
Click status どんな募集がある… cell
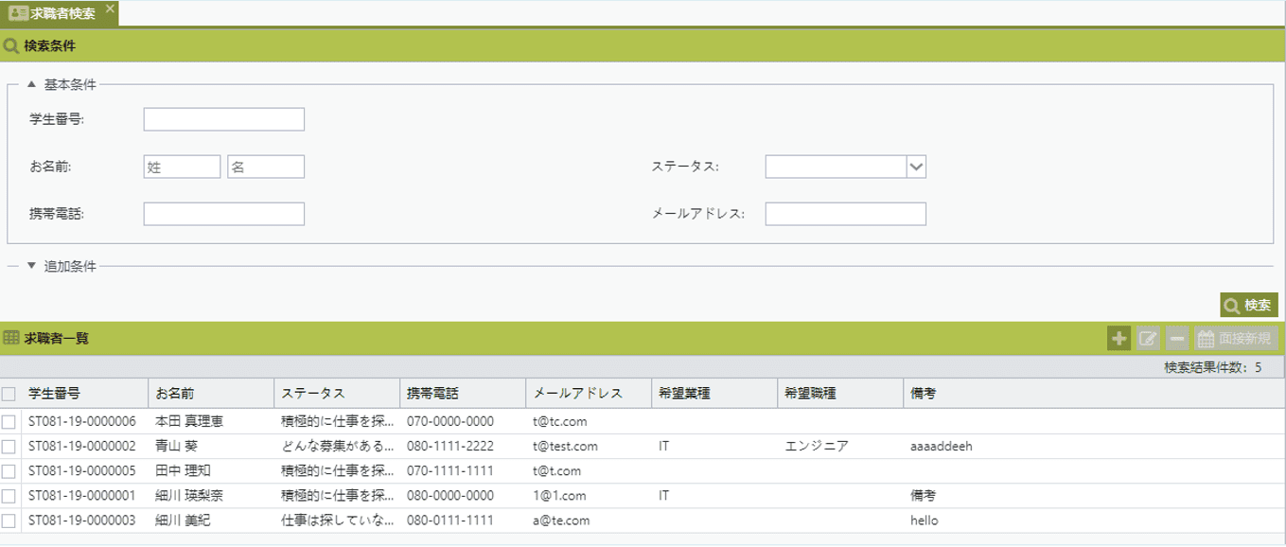point(337,447)
